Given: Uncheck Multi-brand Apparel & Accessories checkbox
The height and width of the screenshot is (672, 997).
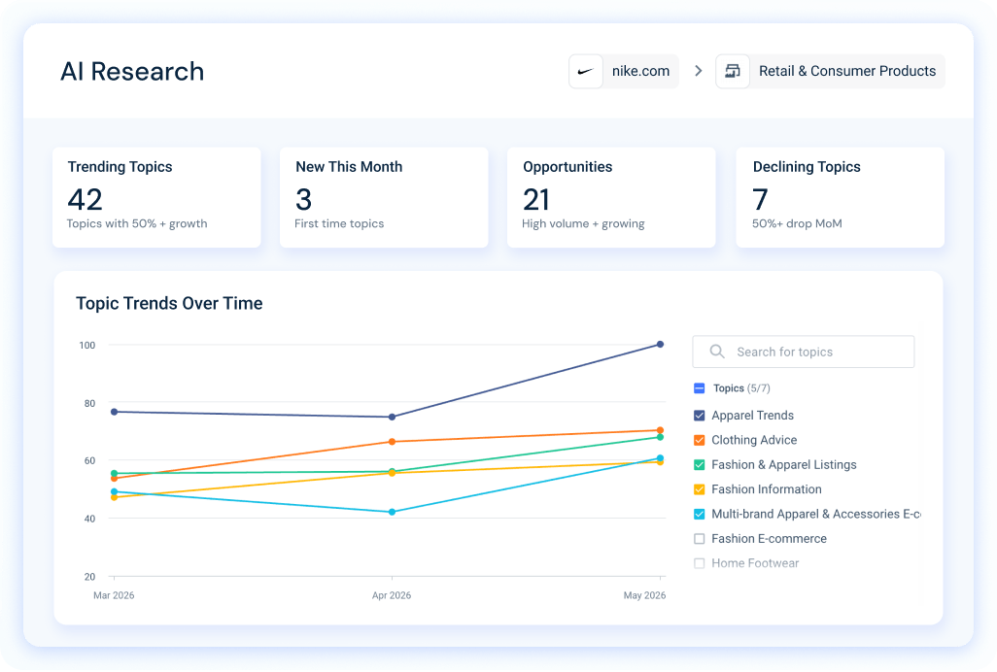Looking at the screenshot, I should (x=699, y=514).
